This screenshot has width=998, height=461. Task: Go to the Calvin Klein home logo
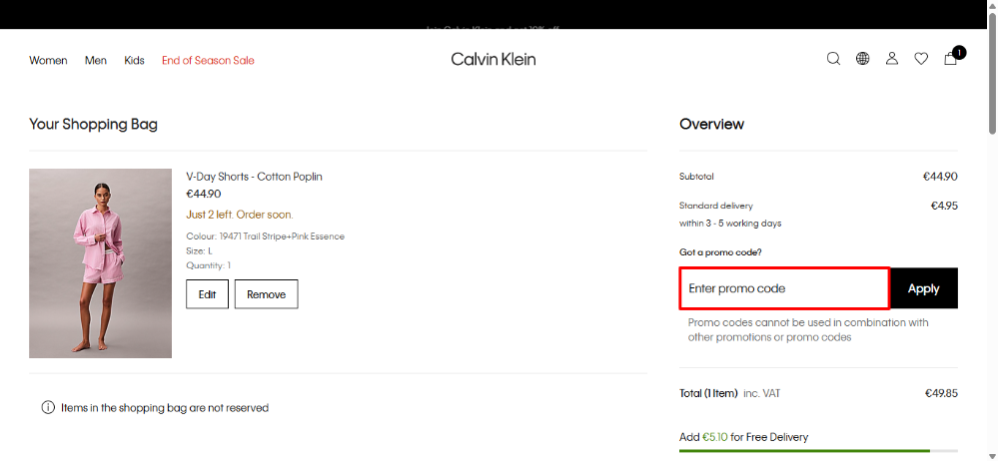pyautogui.click(x=494, y=60)
